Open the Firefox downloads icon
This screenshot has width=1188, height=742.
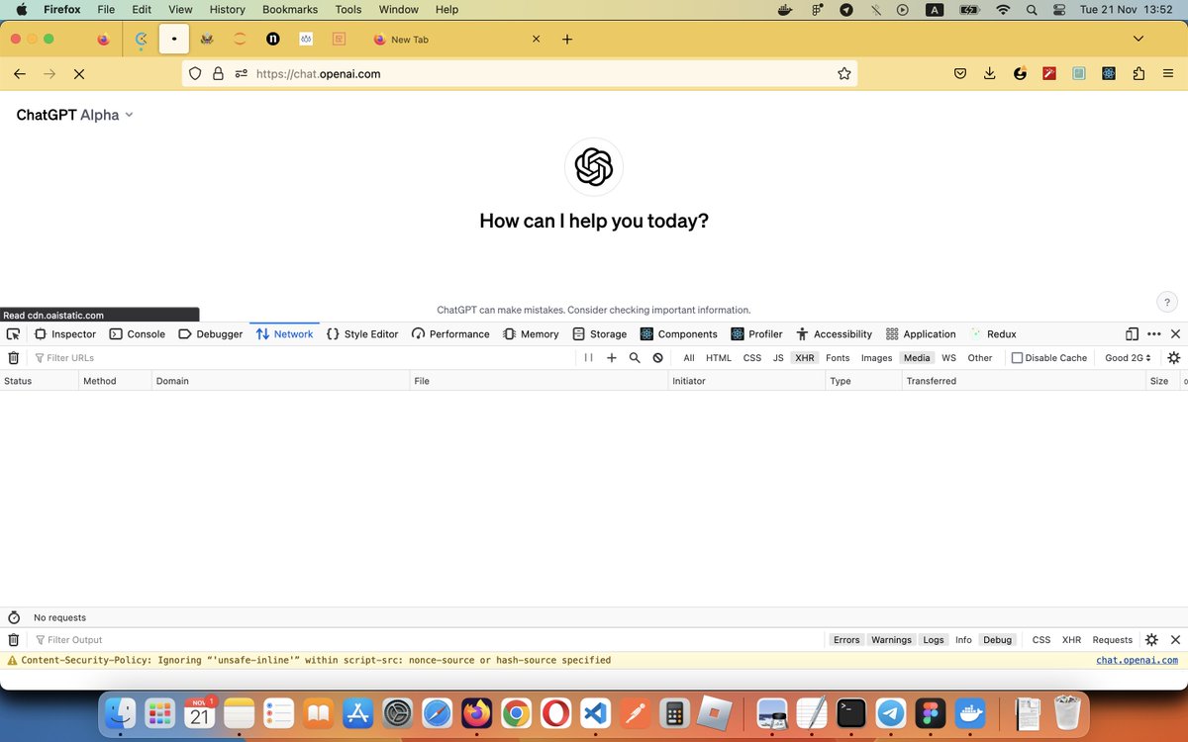989,73
